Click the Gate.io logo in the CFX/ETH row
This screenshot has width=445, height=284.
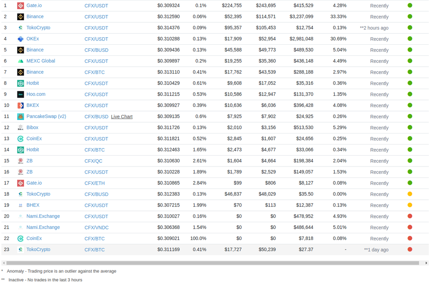point(21,183)
